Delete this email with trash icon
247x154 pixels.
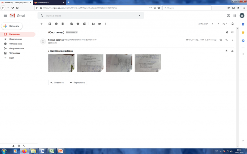[63, 24]
